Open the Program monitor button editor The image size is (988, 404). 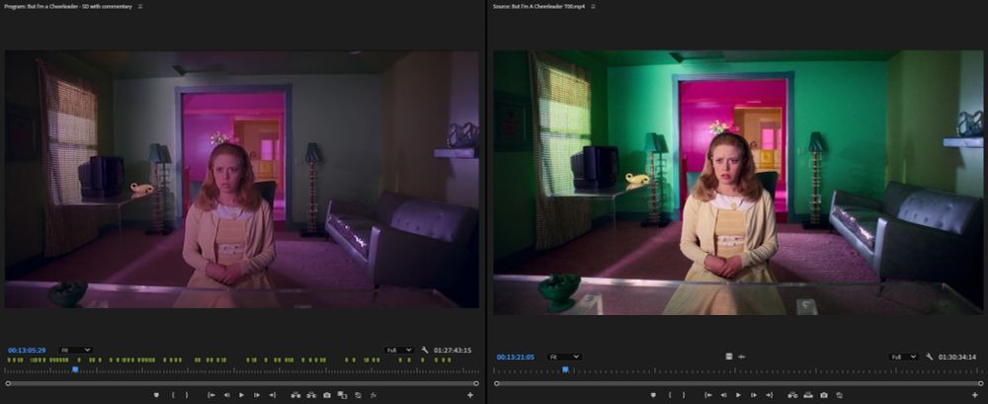coord(470,395)
